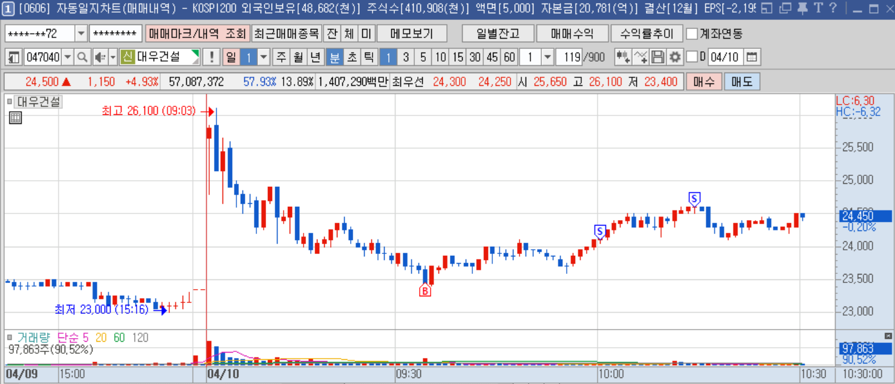Open chart settings gear icon
The width and height of the screenshot is (895, 384).
(675, 57)
